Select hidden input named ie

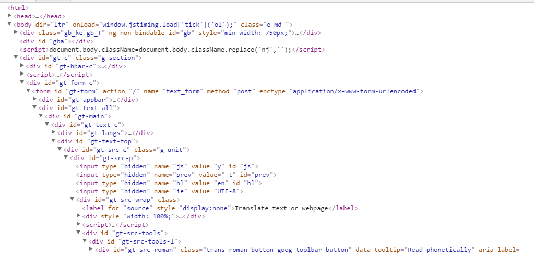159,191
